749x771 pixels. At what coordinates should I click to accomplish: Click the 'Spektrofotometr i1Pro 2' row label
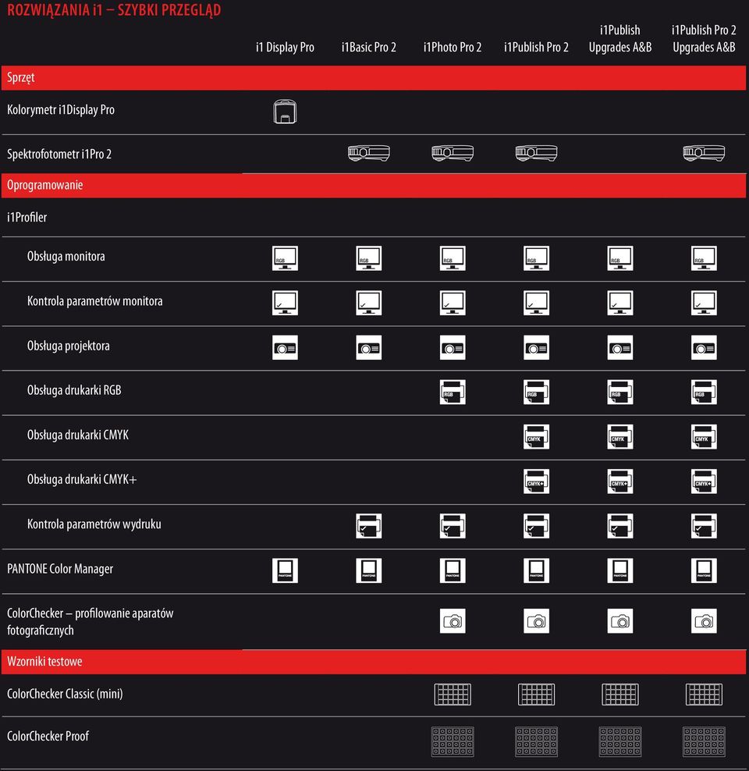point(59,154)
